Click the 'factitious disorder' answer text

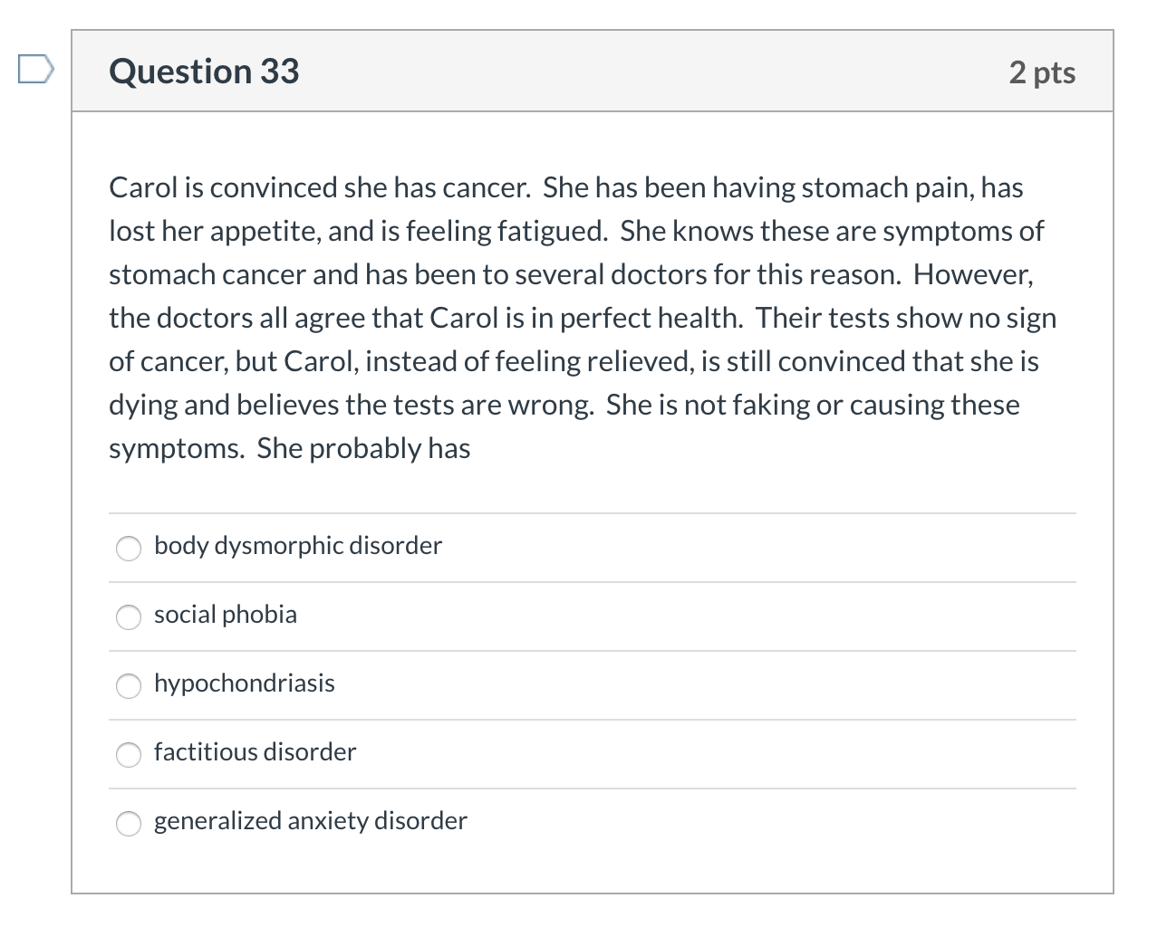255,752
